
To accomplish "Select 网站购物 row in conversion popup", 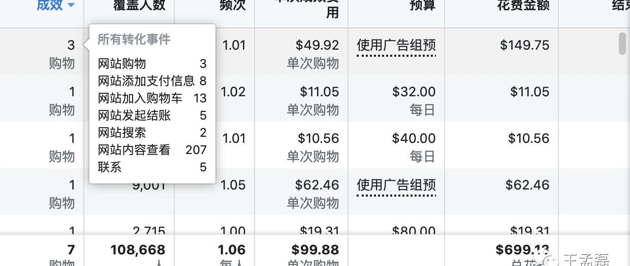I will [x=152, y=63].
